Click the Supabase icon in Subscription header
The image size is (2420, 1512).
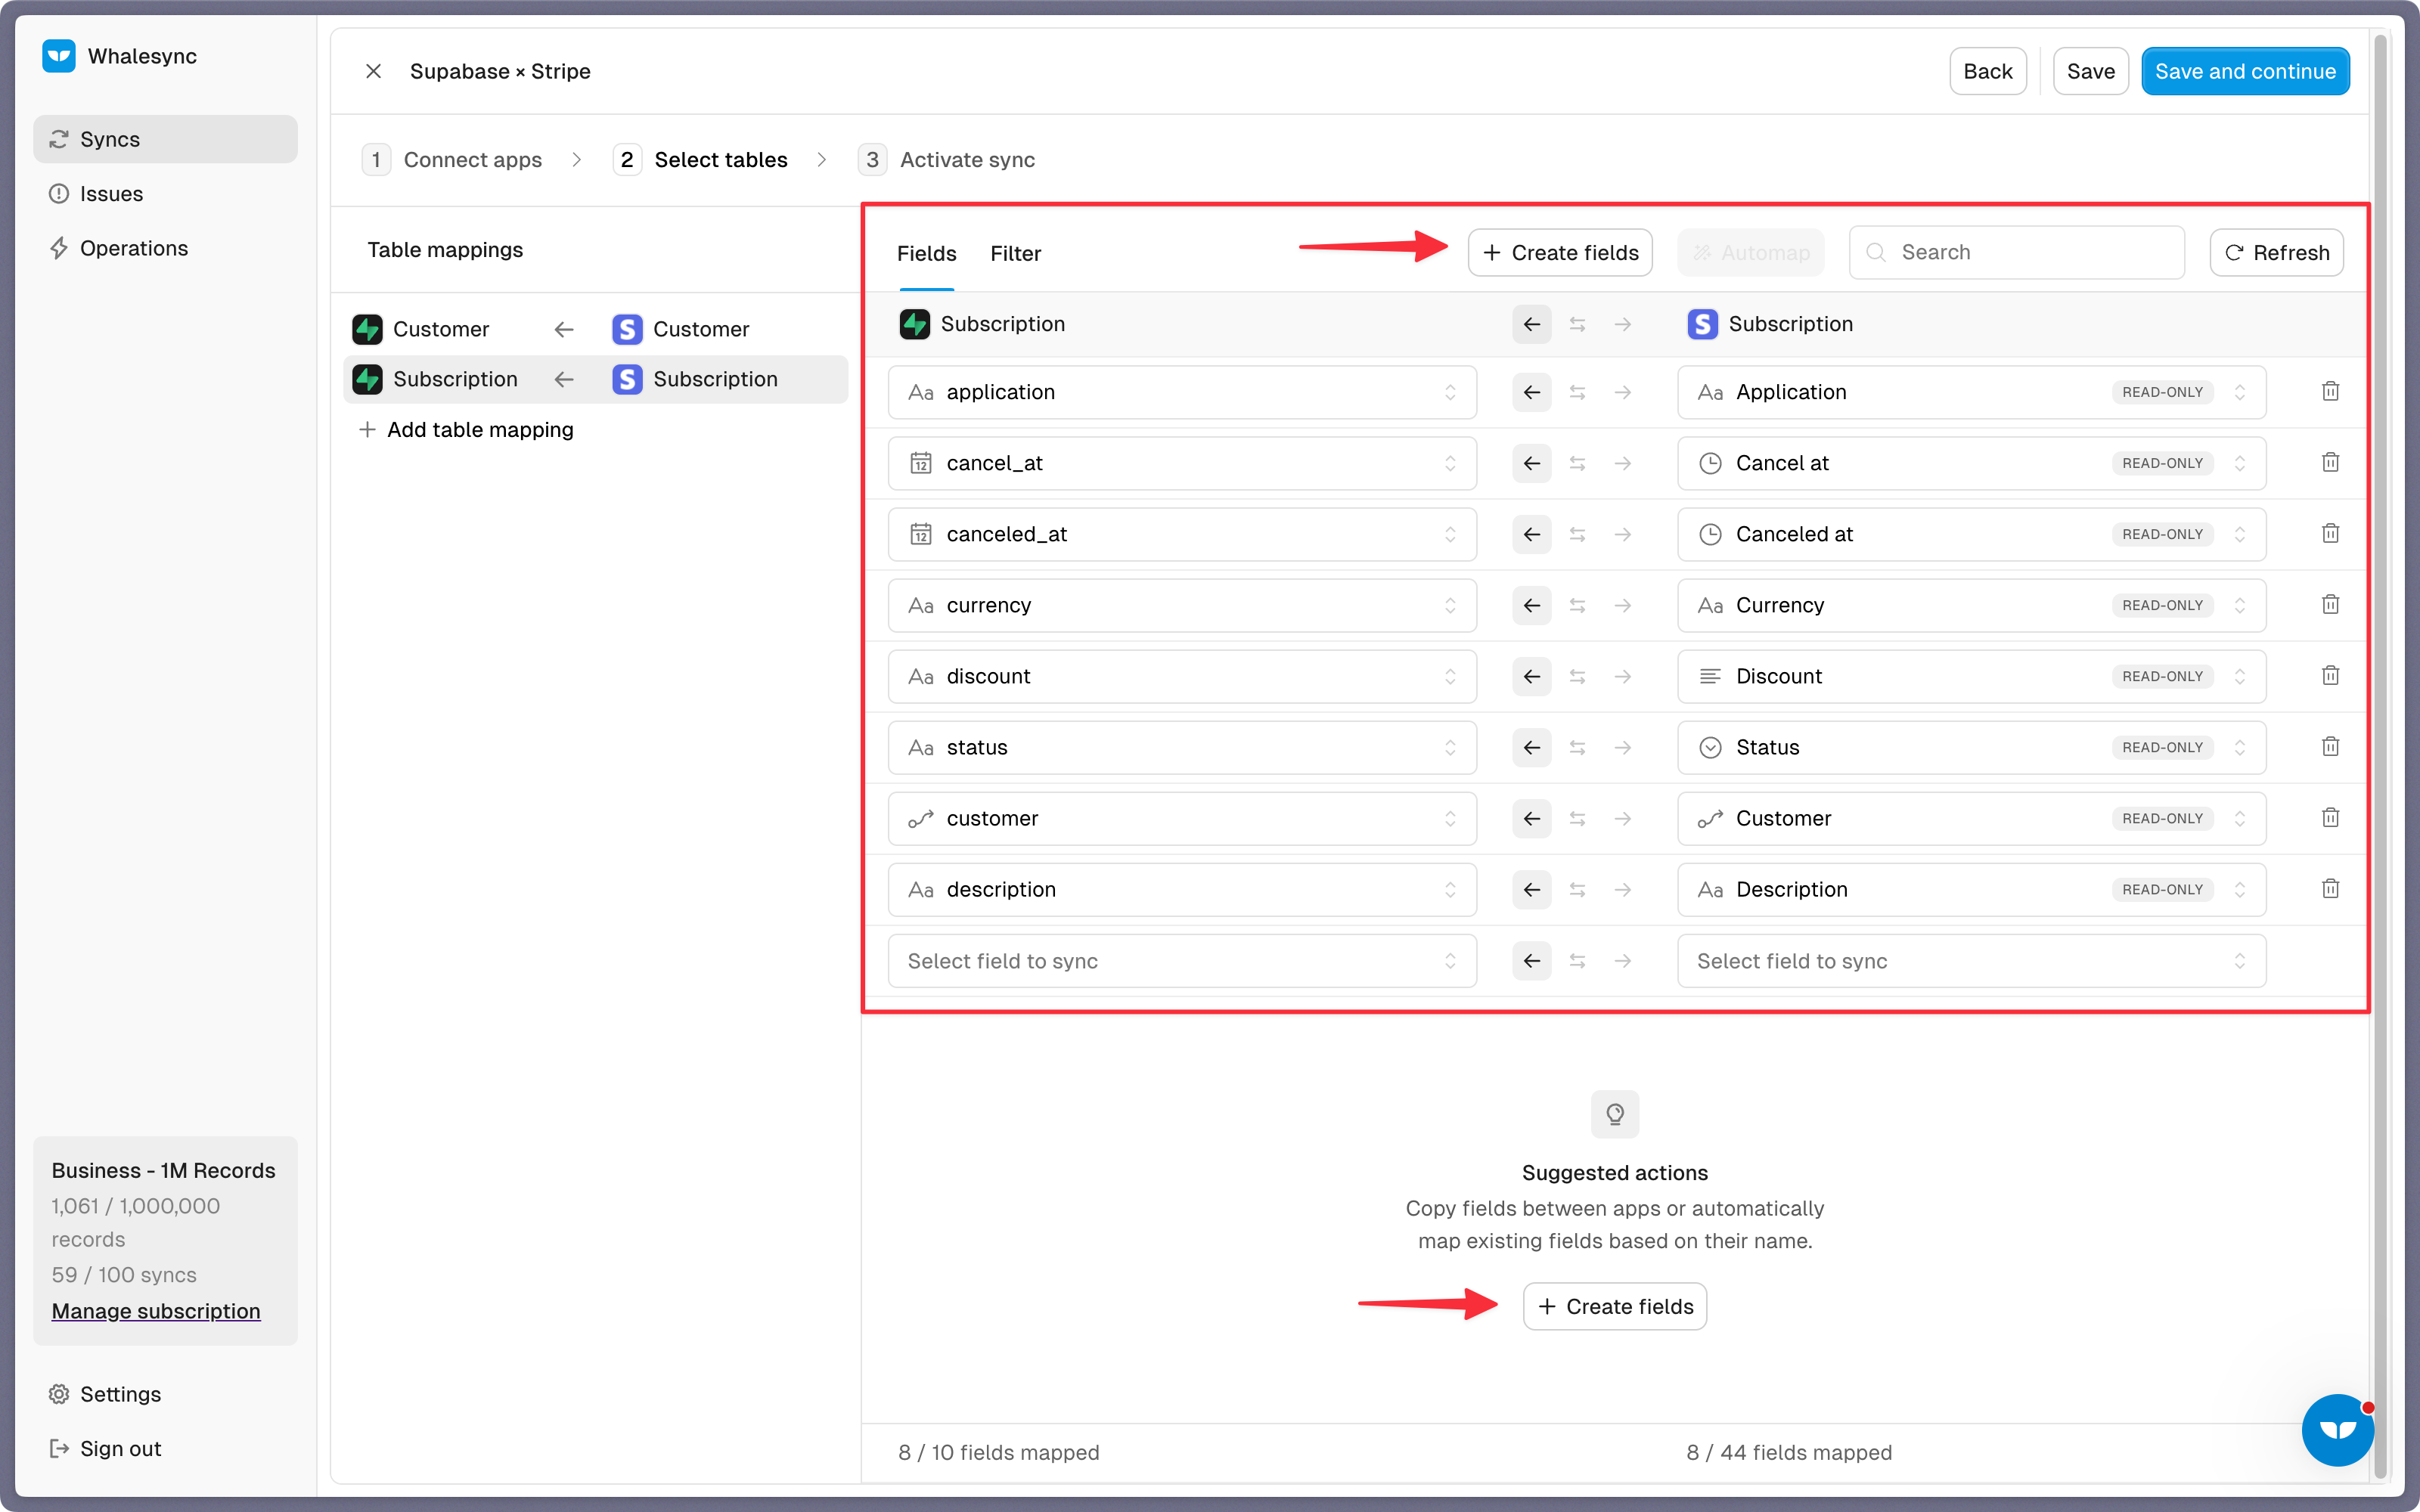coord(914,324)
